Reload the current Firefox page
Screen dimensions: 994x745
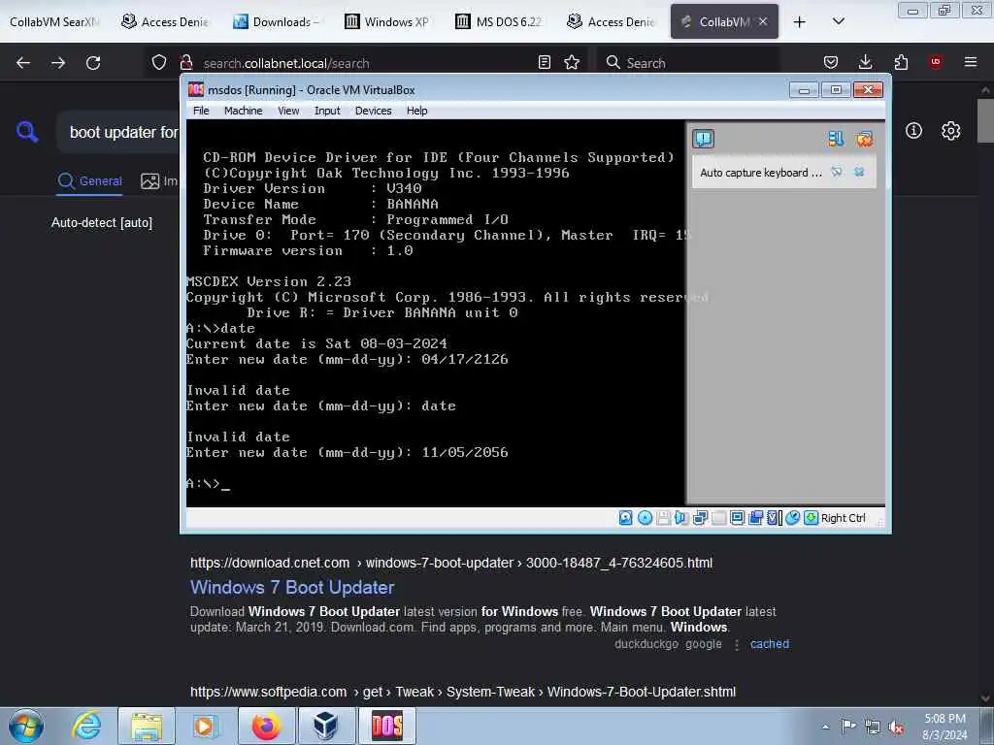93,63
